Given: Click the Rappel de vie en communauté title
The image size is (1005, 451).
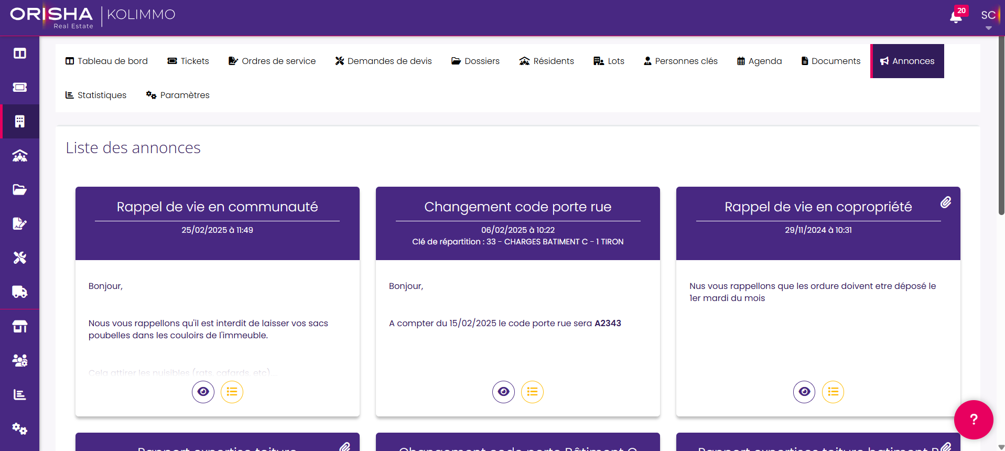Looking at the screenshot, I should pyautogui.click(x=218, y=207).
